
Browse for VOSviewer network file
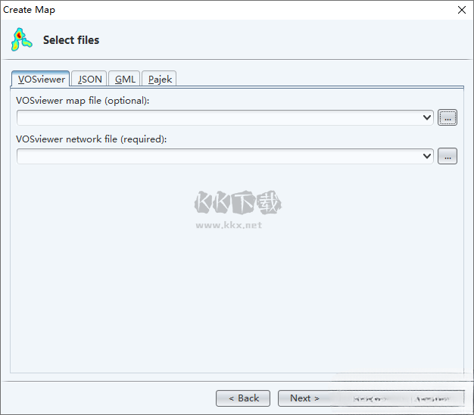(447, 156)
